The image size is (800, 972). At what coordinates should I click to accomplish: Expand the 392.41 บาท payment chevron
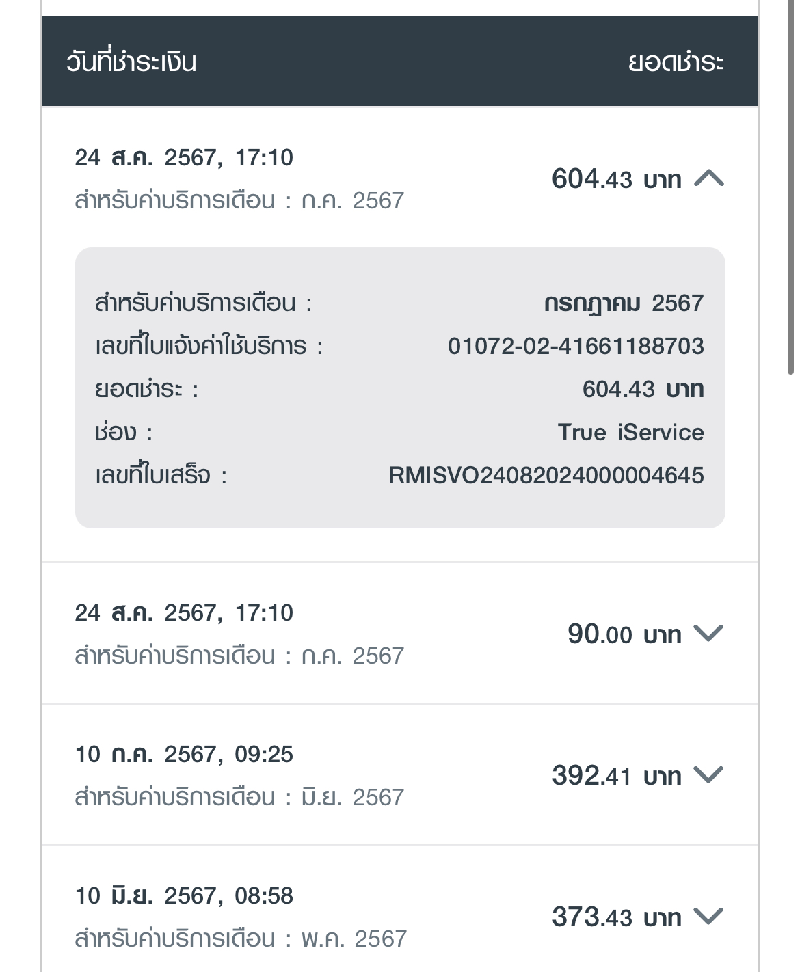click(708, 775)
